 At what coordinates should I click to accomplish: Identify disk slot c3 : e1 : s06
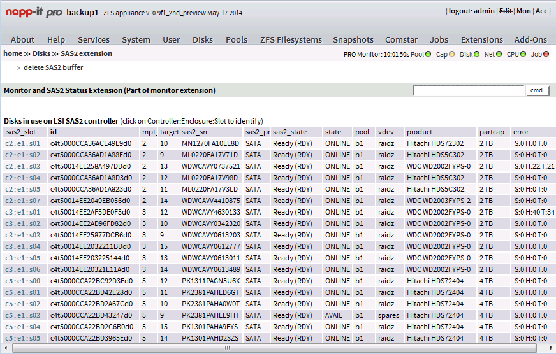pyautogui.click(x=23, y=269)
